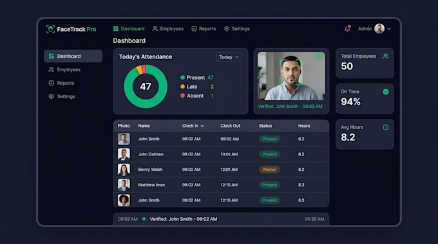Click the attendance donut chart center 47
The height and width of the screenshot is (244, 438).
coord(146,86)
